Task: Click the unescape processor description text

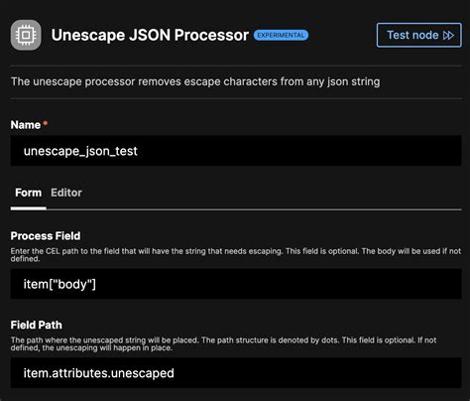Action: (x=195, y=81)
